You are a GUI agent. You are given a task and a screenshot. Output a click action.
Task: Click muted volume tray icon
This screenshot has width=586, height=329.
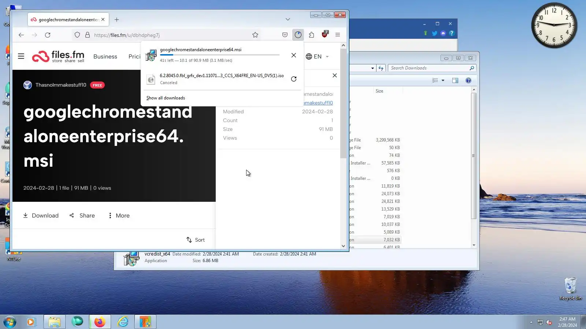click(549, 322)
